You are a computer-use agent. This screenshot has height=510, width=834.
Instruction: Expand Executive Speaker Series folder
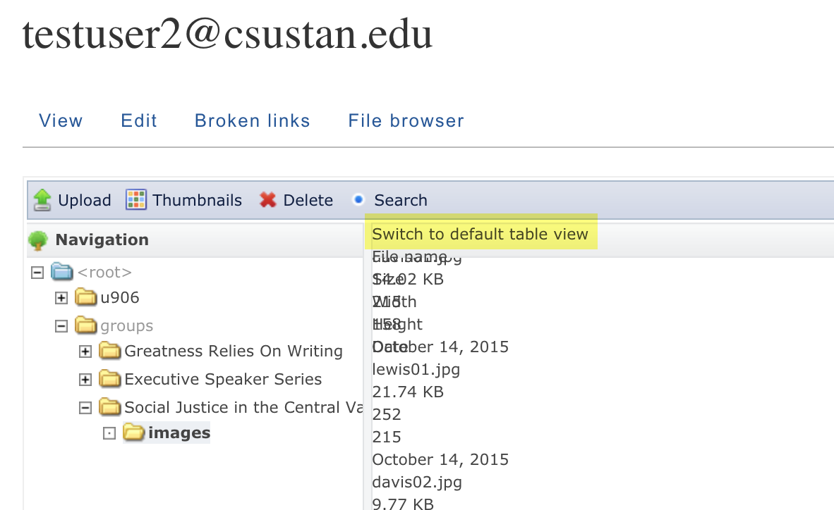coord(85,380)
